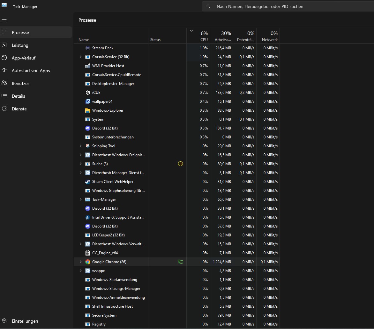Expand the Suche (3) process group
374x329 pixels.
click(81, 164)
